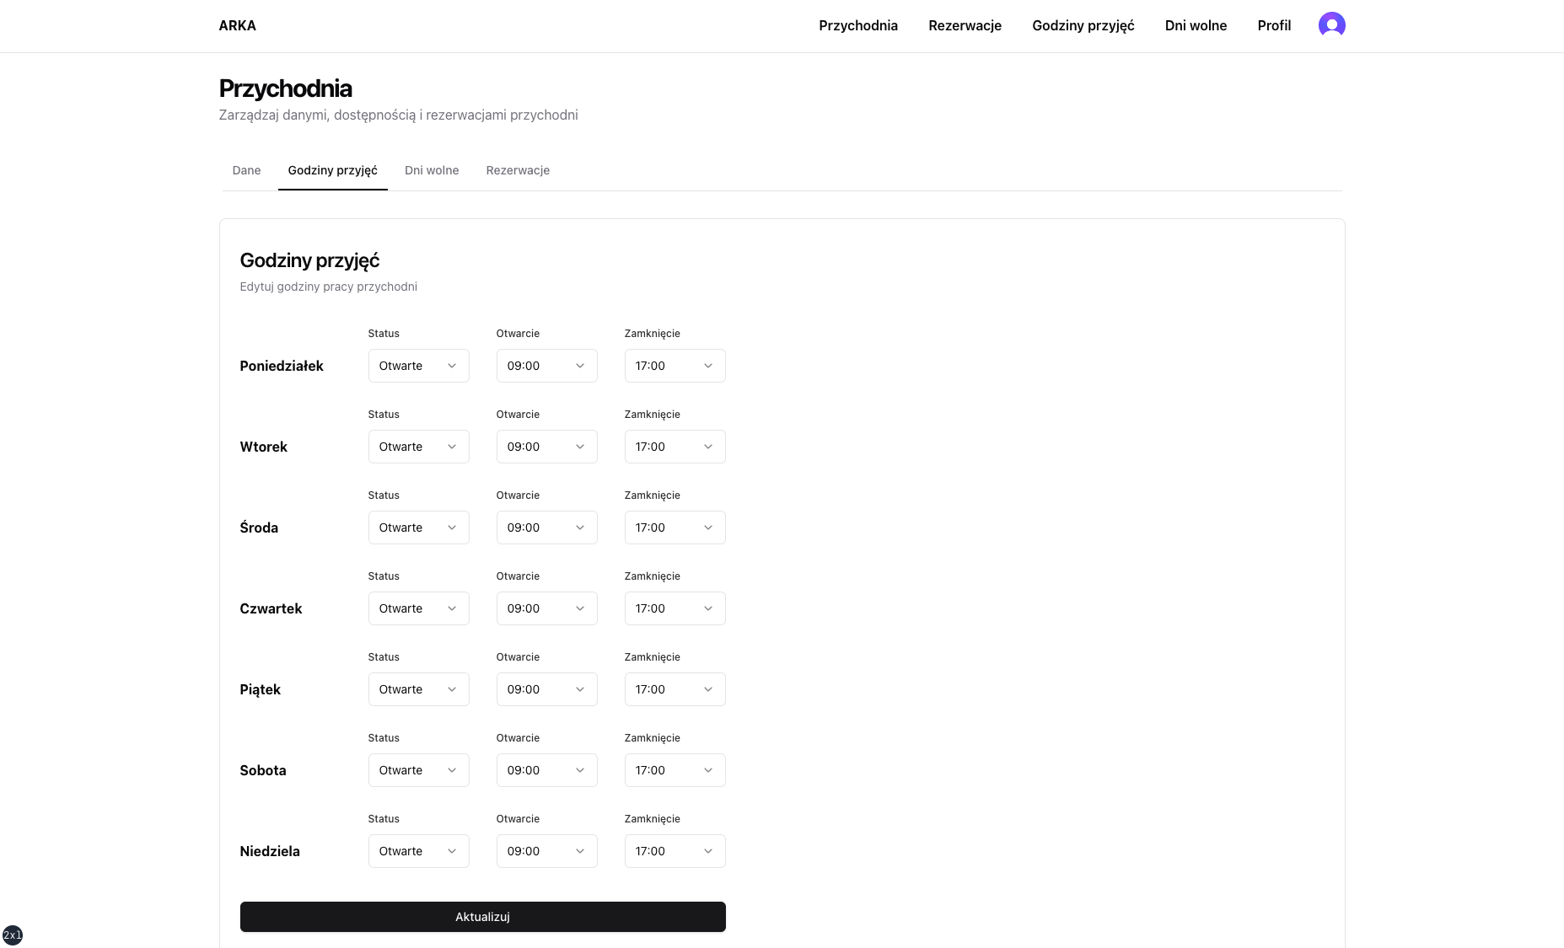Open Rezerwacje in top navigation
This screenshot has height=948, width=1564.
coord(965,25)
